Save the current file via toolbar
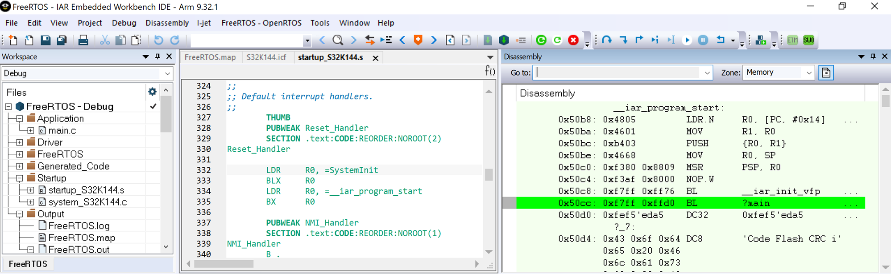 (x=45, y=40)
